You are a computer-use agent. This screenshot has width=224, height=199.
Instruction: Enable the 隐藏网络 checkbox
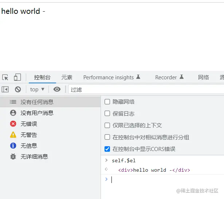107,102
